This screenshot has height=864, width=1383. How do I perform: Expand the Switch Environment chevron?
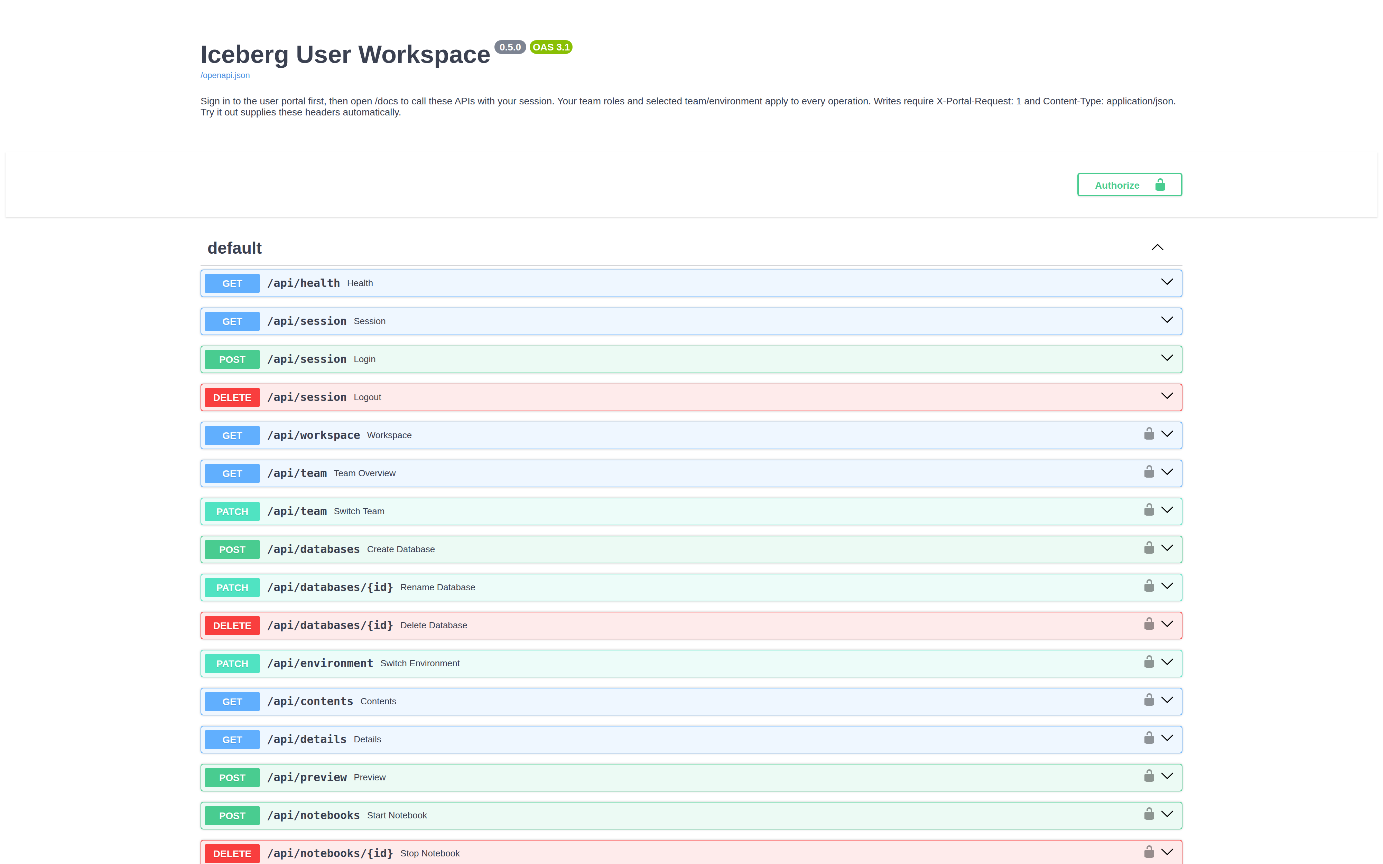(x=1167, y=662)
